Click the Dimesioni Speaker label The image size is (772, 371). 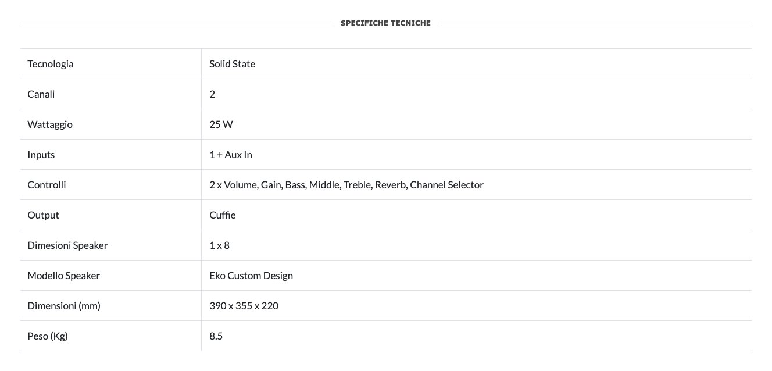pyautogui.click(x=67, y=245)
